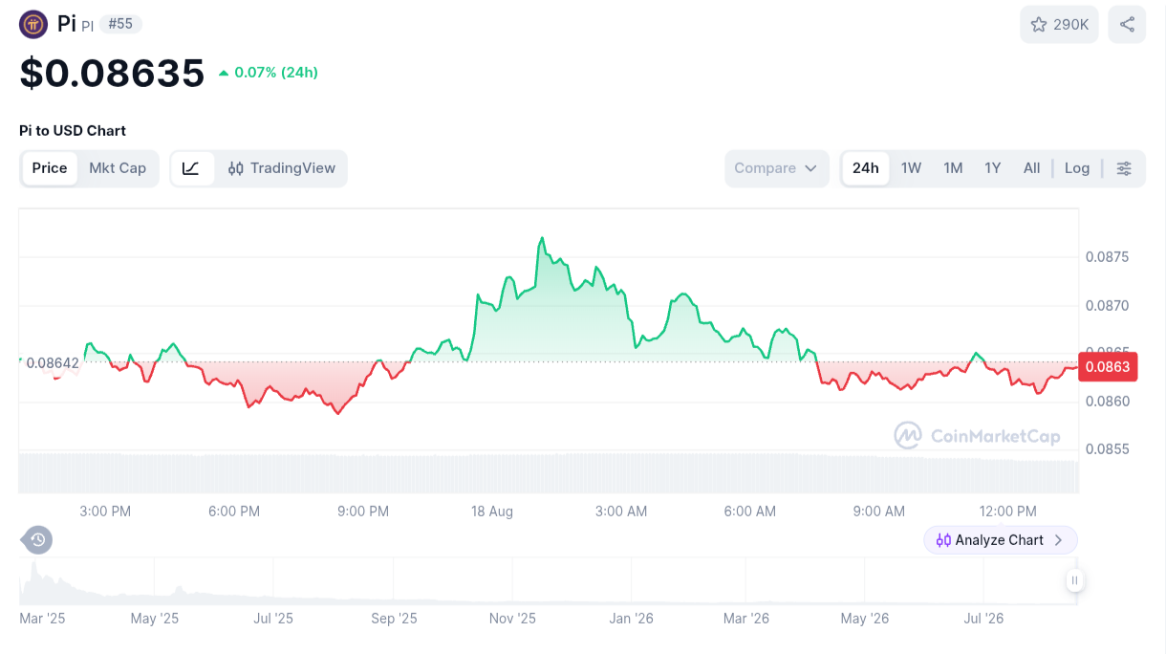Click the 6:00 AM time axis label
The width and height of the screenshot is (1166, 654).
click(750, 512)
